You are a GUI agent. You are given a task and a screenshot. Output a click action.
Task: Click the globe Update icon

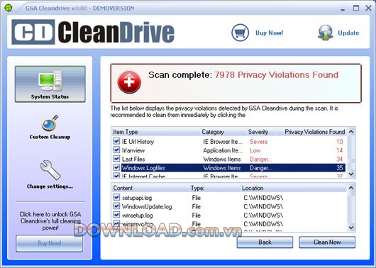(326, 33)
